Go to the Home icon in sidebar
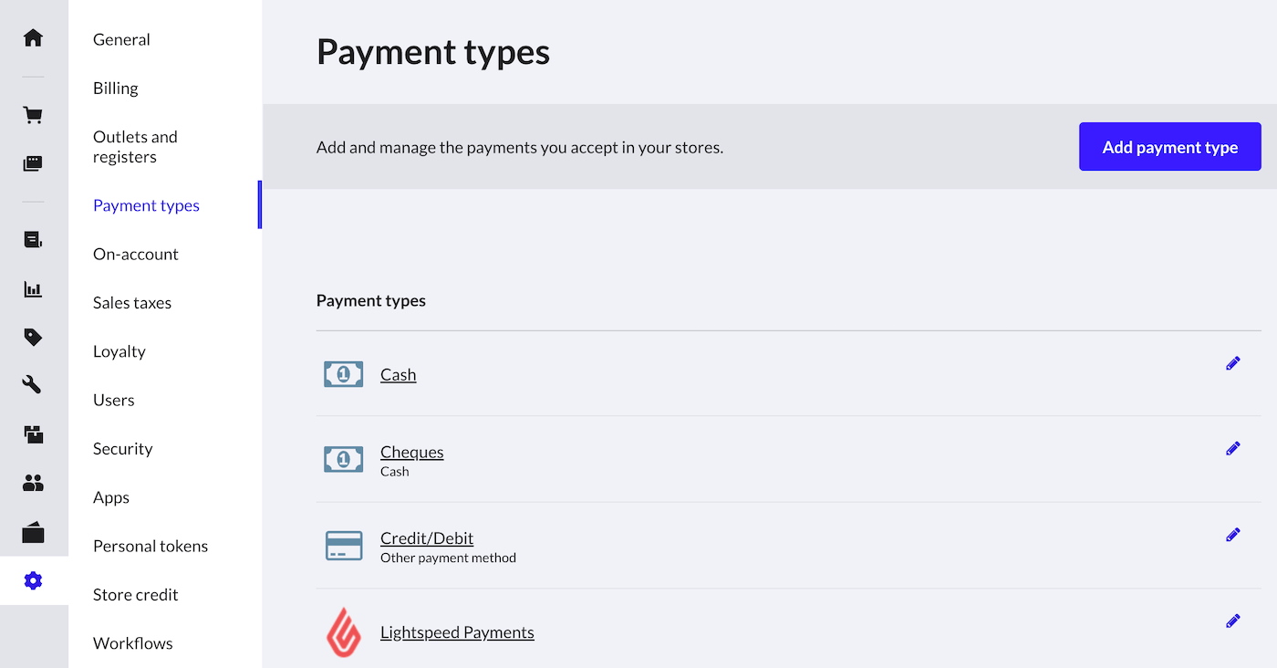Screen dimensions: 1277x668 [x=33, y=38]
